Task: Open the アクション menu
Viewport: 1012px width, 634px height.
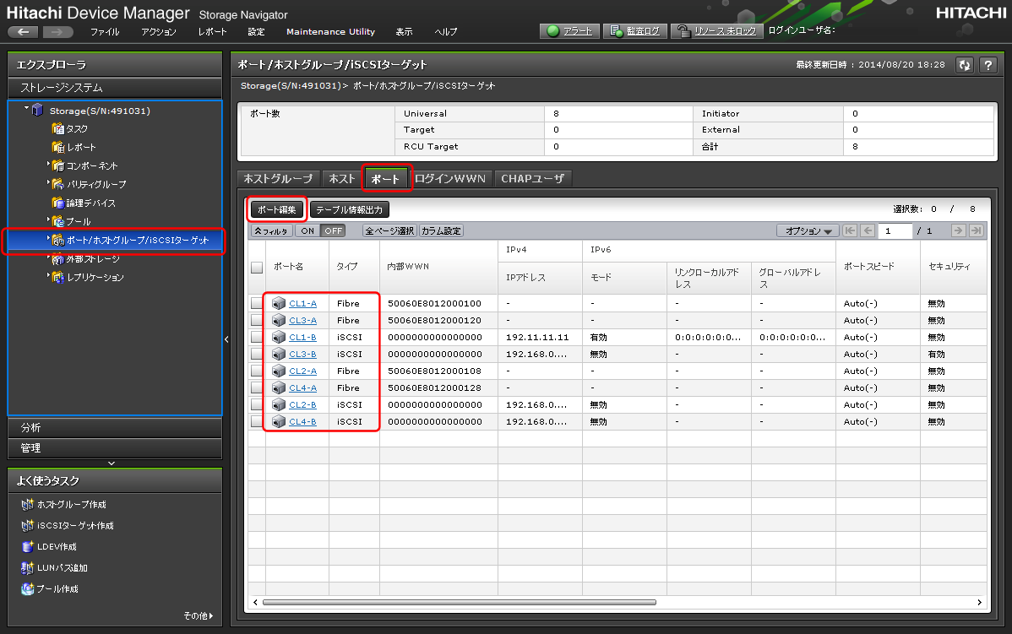Action: (159, 31)
